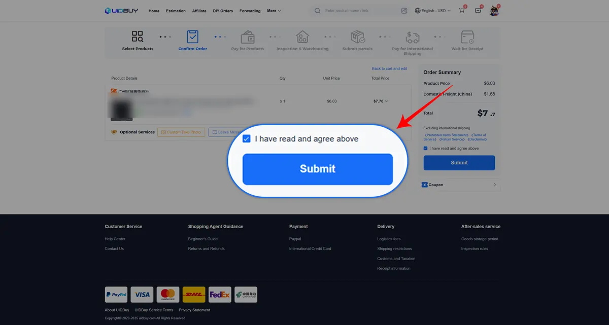Screen dimensions: 609x325
Task: Click the Wait for Receipt step icon
Action: click(x=467, y=37)
